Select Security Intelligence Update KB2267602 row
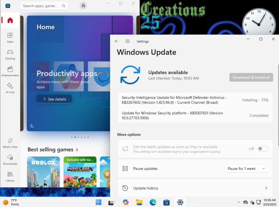Screen dimensions: 279x207 195,100
